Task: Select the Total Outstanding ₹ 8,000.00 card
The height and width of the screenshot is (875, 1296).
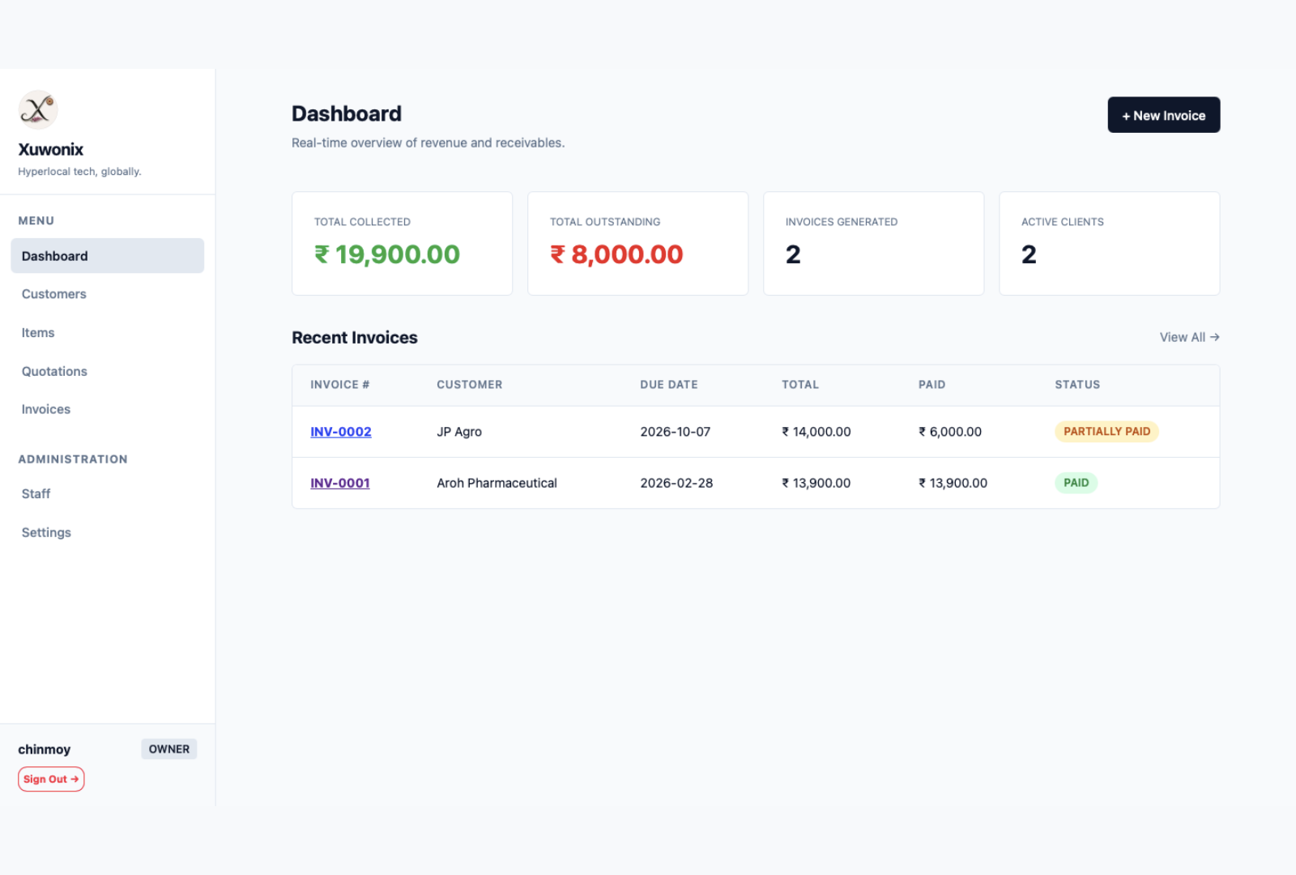Action: click(637, 244)
